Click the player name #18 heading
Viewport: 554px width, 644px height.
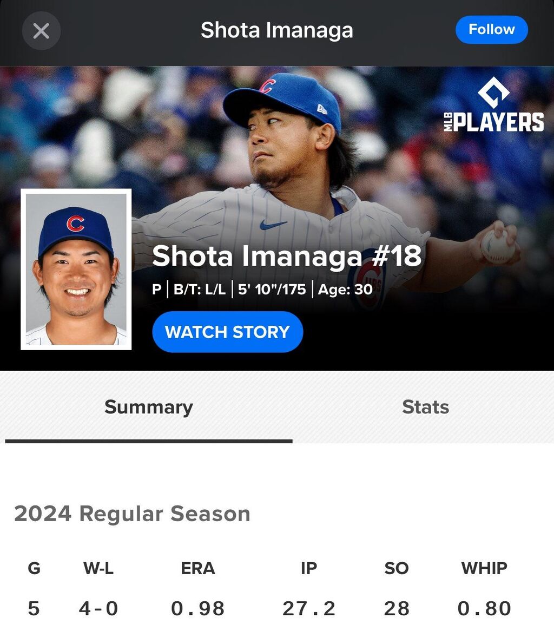tap(287, 257)
